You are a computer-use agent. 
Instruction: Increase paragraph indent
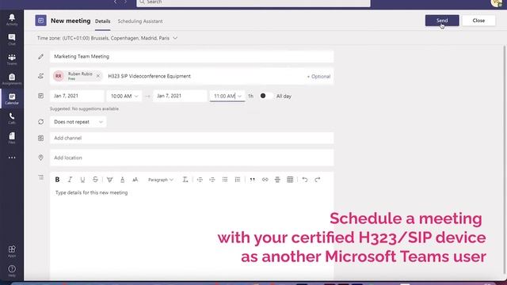click(x=212, y=180)
